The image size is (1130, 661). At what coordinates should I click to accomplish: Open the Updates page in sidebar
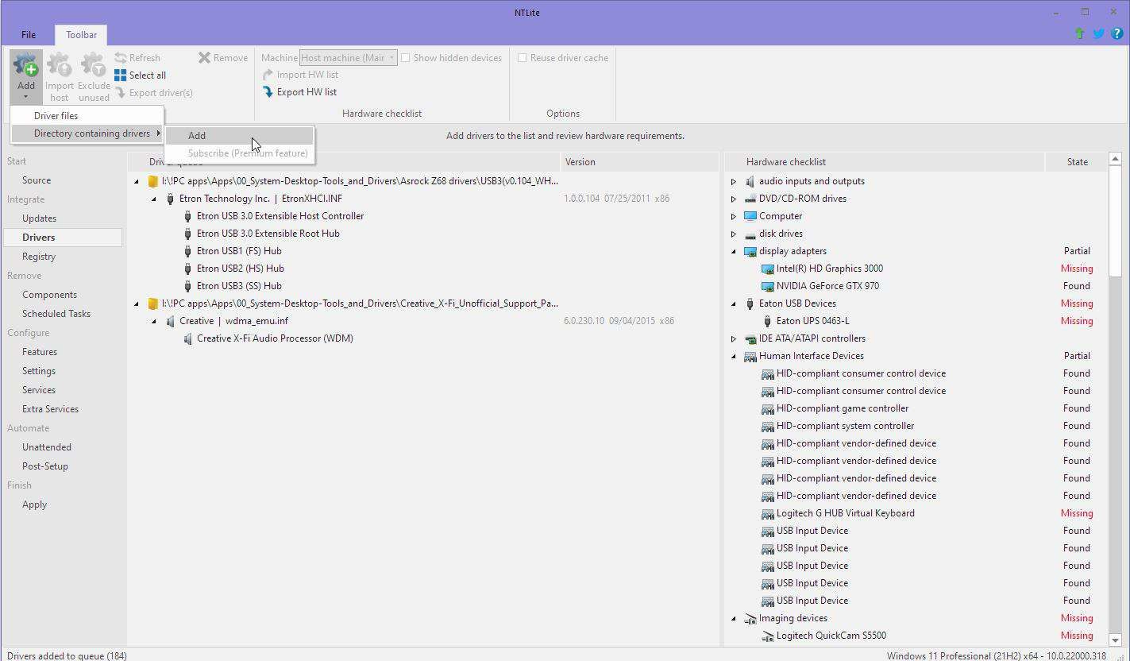[x=39, y=218]
